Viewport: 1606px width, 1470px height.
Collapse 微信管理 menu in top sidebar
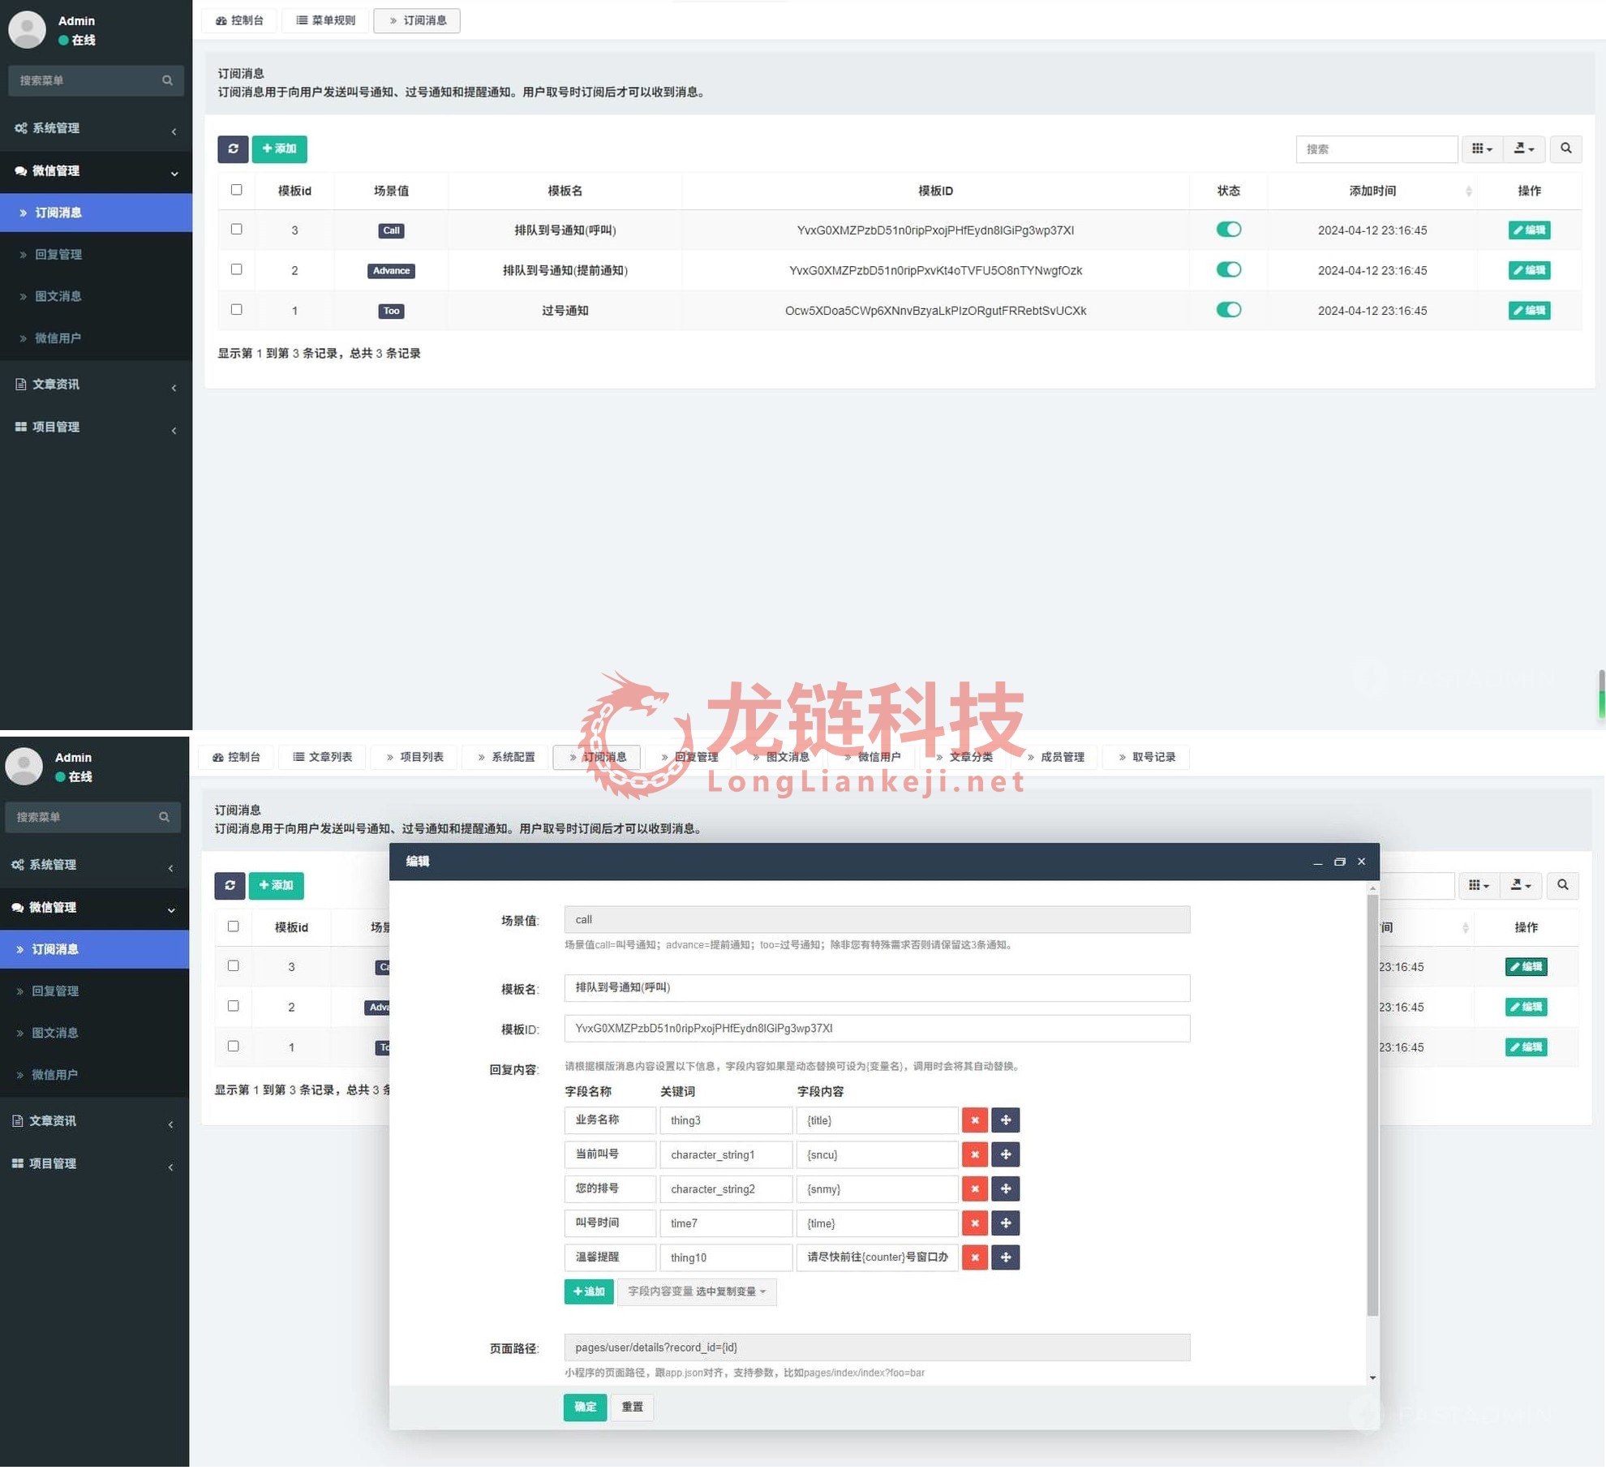click(x=96, y=171)
